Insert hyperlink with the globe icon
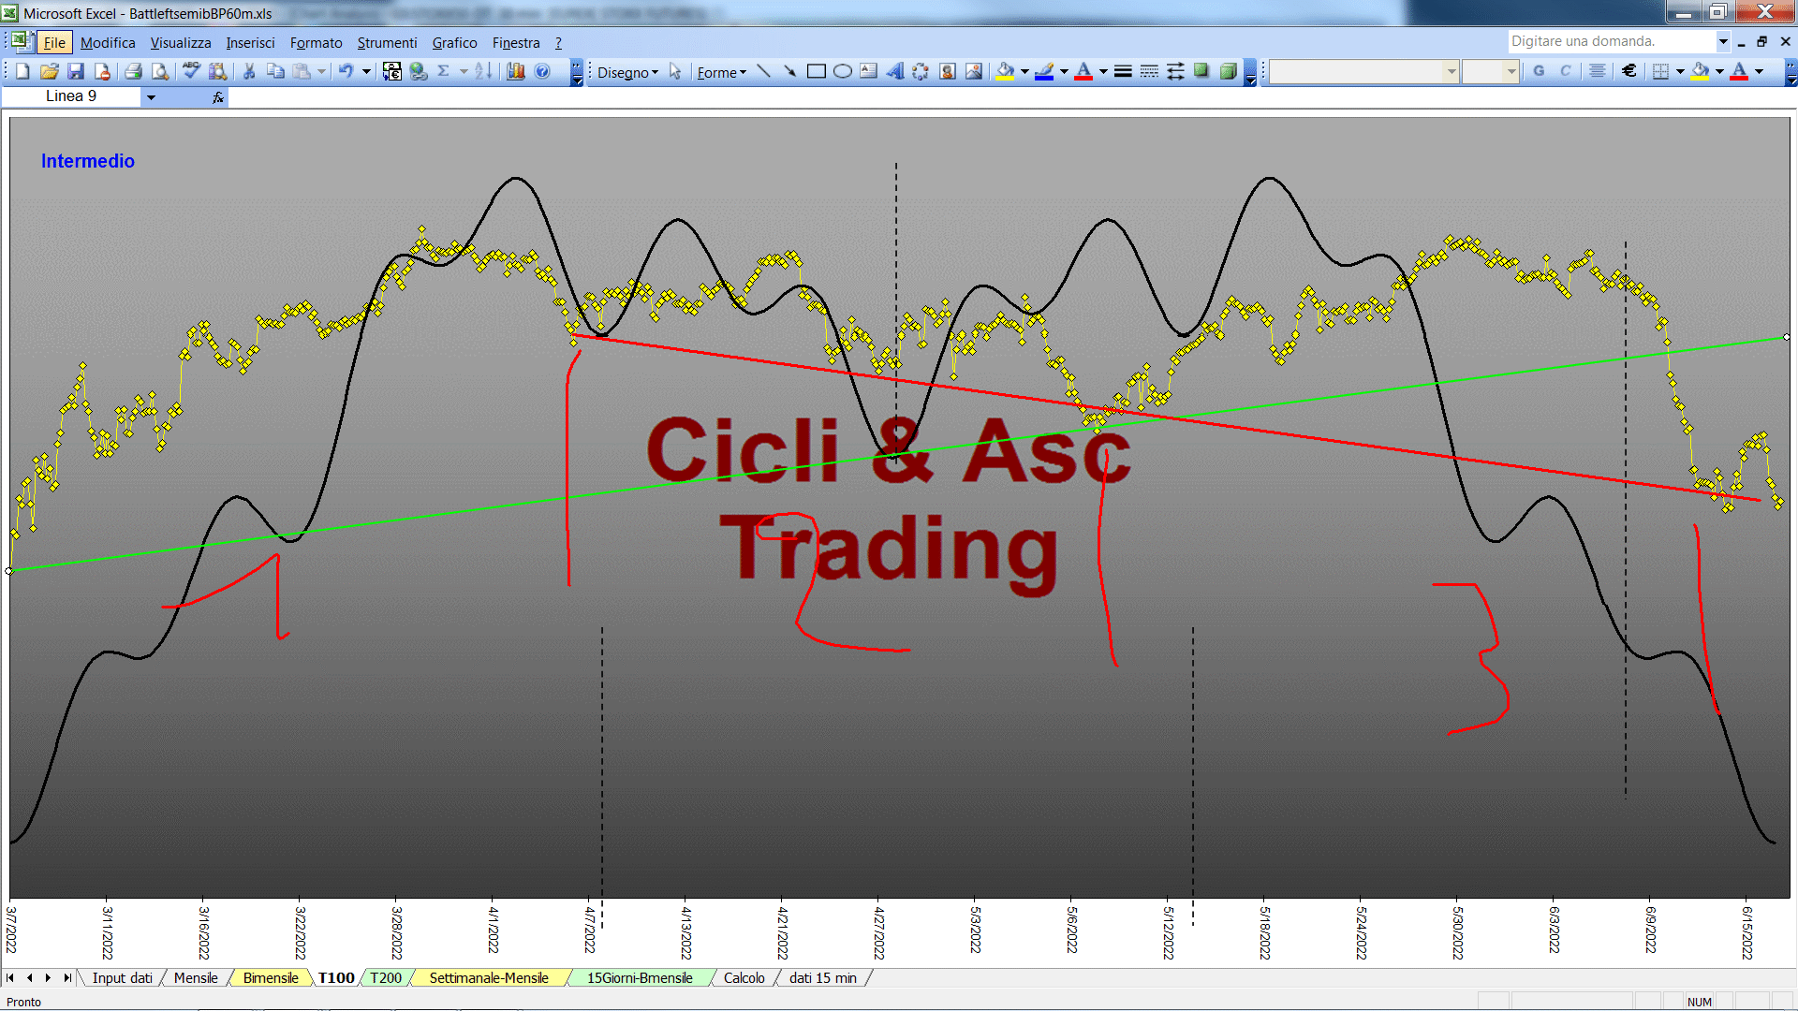Image resolution: width=1798 pixels, height=1011 pixels. (419, 71)
